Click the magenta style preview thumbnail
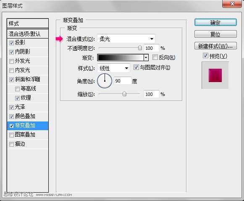Screen dimensions: 244x201 coord(215,75)
